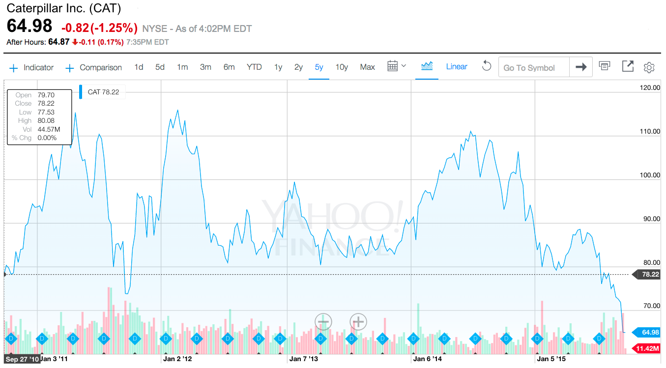Image resolution: width=666 pixels, height=368 pixels.
Task: Click the 120.00 axis label
Action: click(649, 87)
